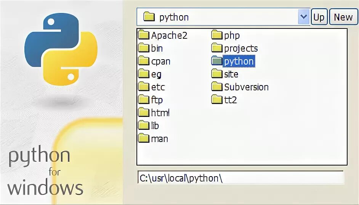Click the bin folder icon
Image resolution: width=359 pixels, height=205 pixels.
click(144, 48)
